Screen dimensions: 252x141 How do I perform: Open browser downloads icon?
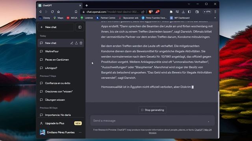tap(183, 12)
